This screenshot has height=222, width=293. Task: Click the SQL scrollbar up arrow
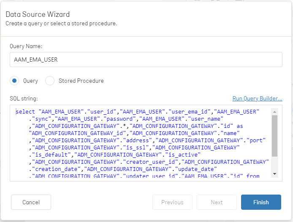(274, 112)
